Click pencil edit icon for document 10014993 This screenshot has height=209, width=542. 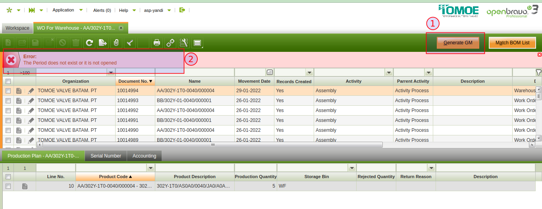point(31,101)
